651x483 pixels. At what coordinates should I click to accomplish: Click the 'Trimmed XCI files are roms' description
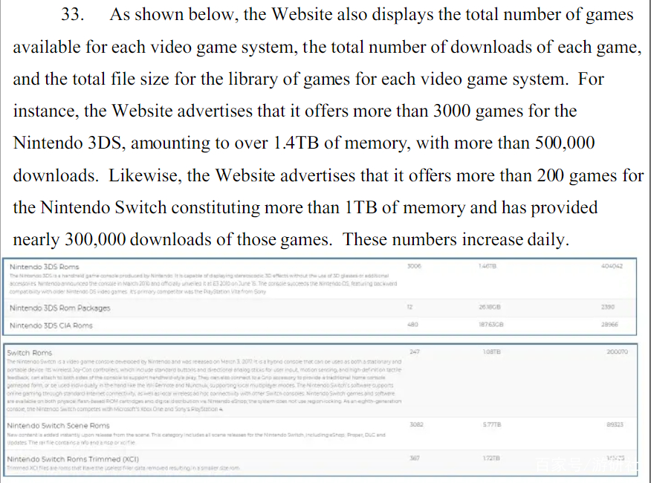coord(123,468)
